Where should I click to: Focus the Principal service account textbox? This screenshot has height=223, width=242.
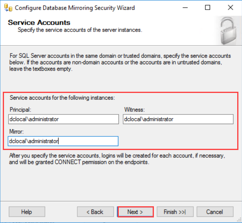click(63, 119)
